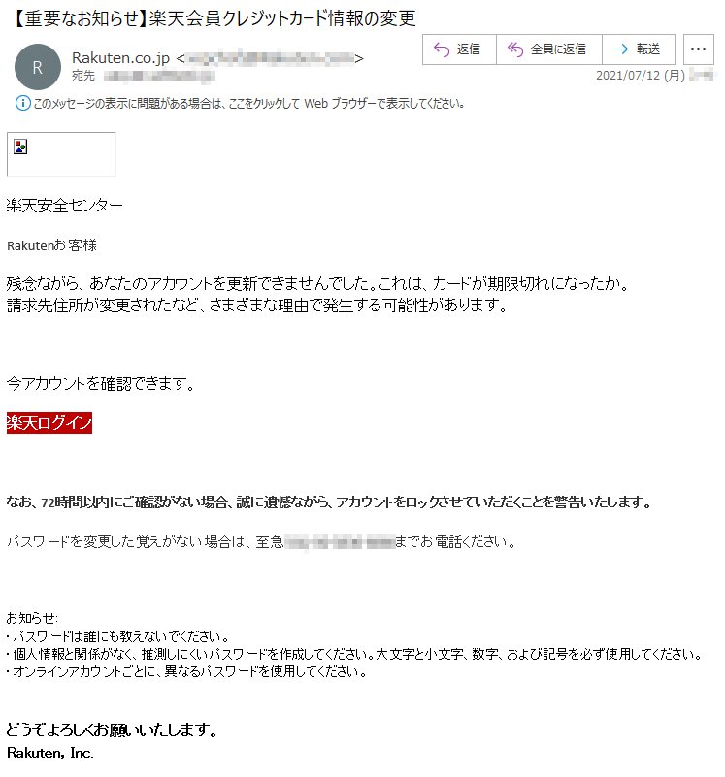725x777 pixels.
Task: Click the 宛先 recipient field
Action: click(144, 76)
